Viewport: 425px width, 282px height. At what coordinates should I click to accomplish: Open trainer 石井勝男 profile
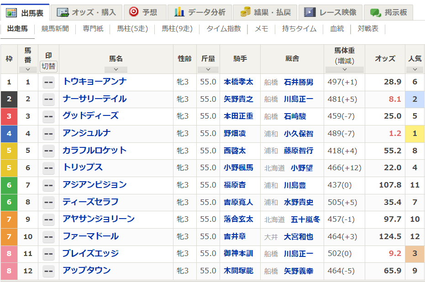coord(299,82)
